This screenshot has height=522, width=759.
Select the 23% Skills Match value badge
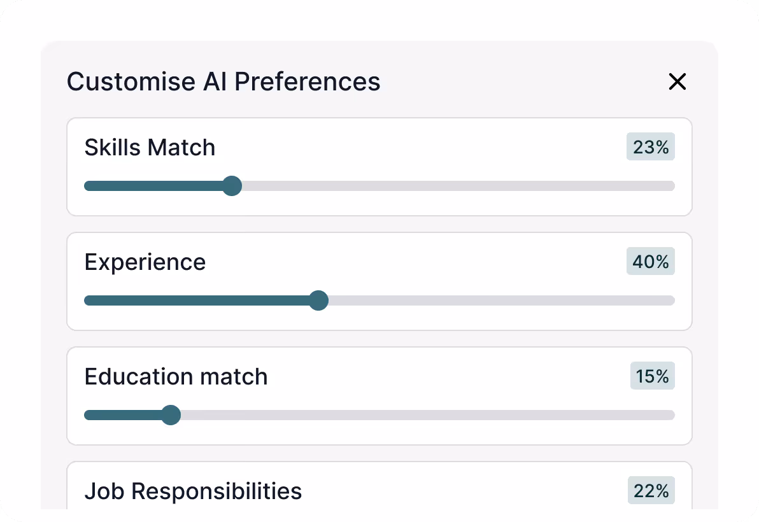651,147
